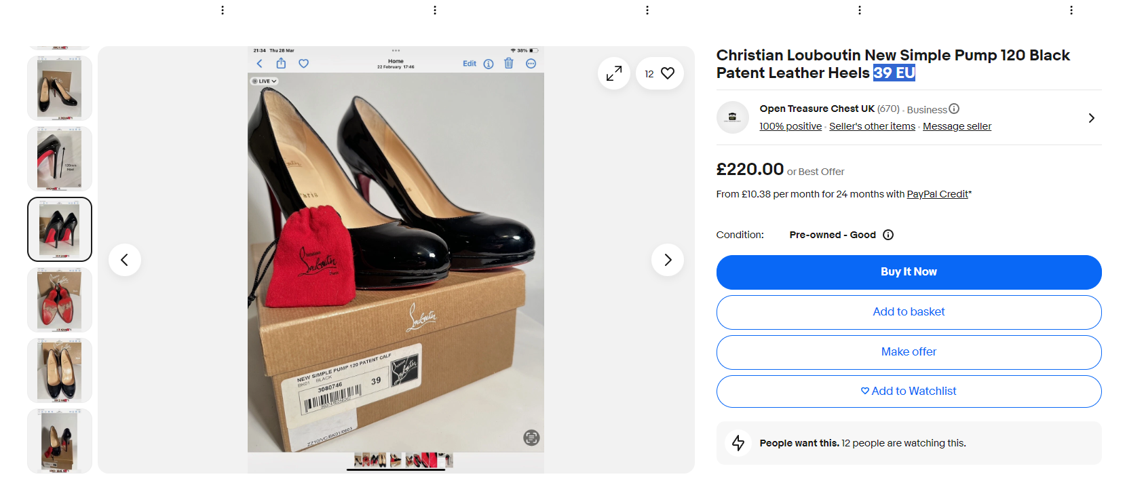
Task: Click the Add to basket button
Action: pos(909,312)
